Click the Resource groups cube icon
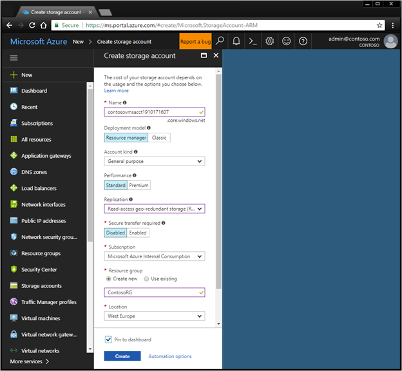 (14, 253)
